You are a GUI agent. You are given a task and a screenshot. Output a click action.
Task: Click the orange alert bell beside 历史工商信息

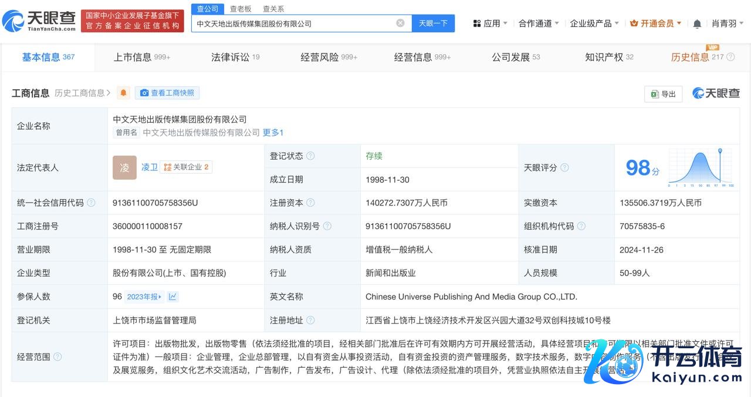coord(123,93)
